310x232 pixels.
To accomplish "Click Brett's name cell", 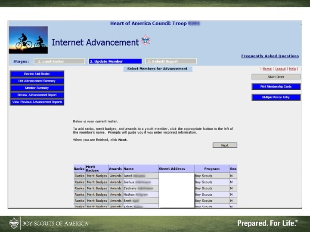I will pos(141,201).
